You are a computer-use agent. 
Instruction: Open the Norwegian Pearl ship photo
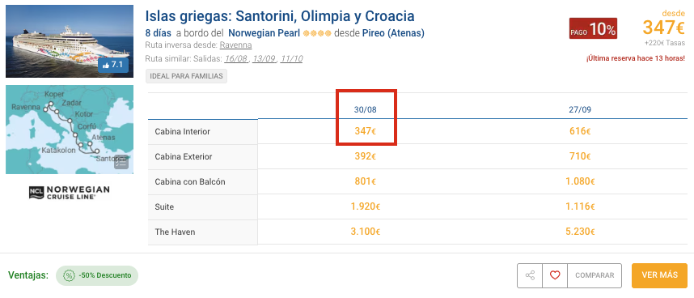(70, 41)
